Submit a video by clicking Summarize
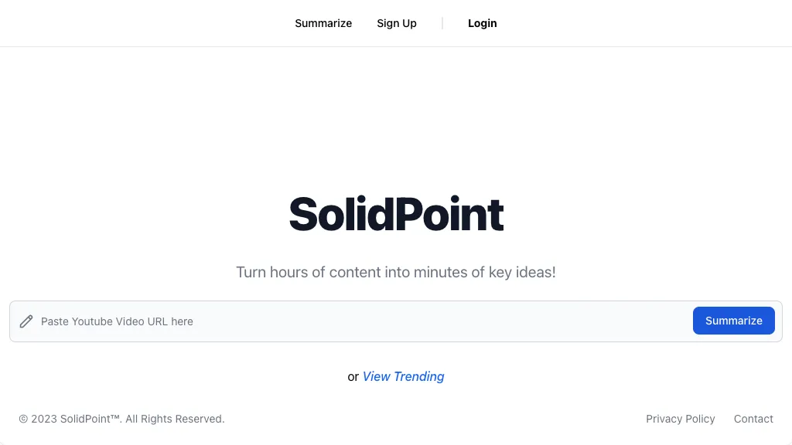This screenshot has height=445, width=792. point(732,321)
